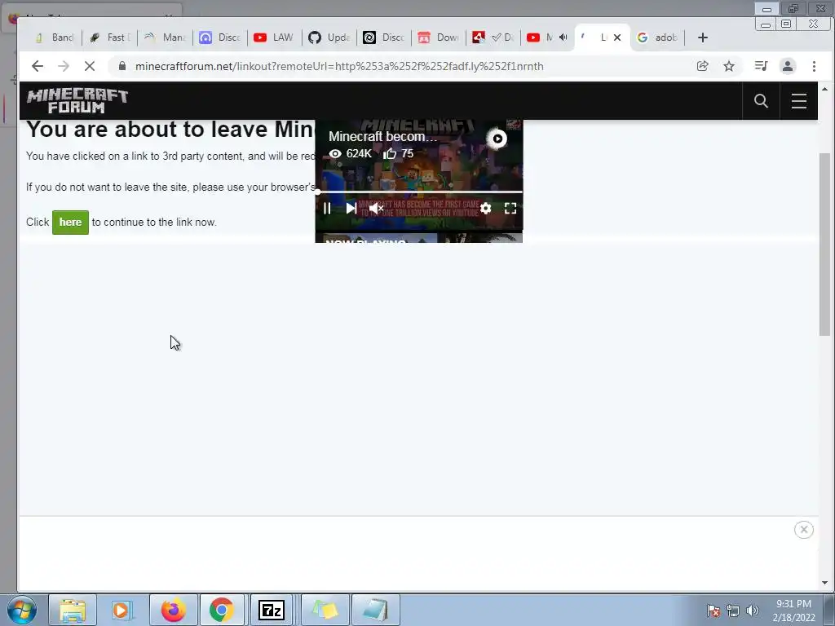The width and height of the screenshot is (835, 626).
Task: Click the taskbar clock showing 9:31 PM
Action: (x=793, y=611)
